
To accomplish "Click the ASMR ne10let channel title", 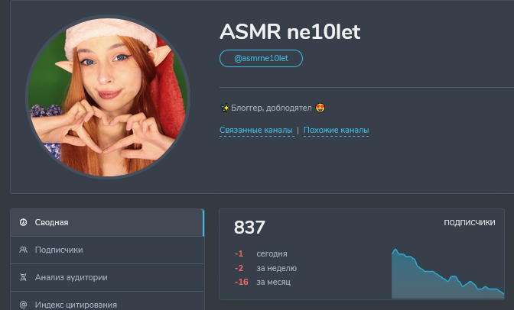I will 290,32.
